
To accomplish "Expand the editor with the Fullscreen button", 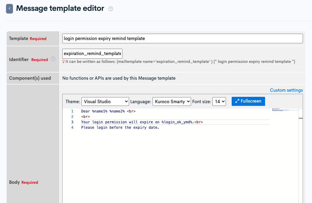I will pos(248,101).
